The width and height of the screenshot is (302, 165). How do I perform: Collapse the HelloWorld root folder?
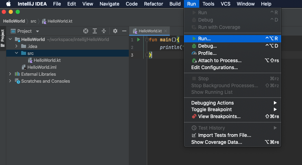pos(10,39)
